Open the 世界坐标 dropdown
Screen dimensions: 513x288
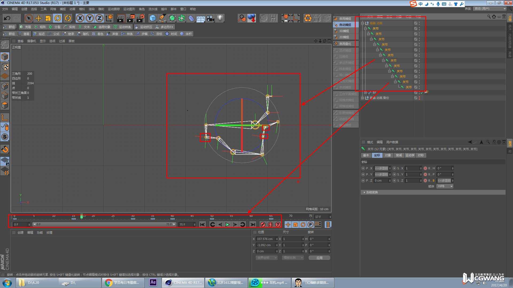[x=267, y=258]
